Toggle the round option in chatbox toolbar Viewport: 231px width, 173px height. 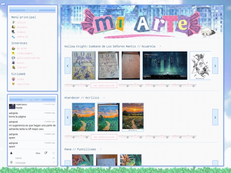point(53,153)
